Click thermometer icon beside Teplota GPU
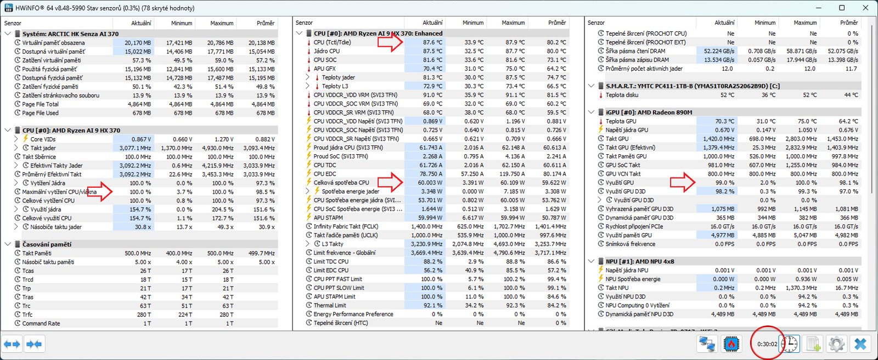Screen dimensions: 878x360 coord(600,121)
